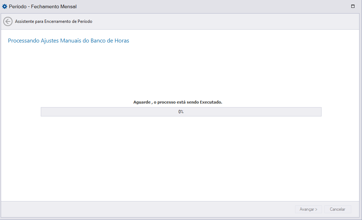Click the Período - Fechamento Mensal window title
The height and width of the screenshot is (220, 362).
43,6
